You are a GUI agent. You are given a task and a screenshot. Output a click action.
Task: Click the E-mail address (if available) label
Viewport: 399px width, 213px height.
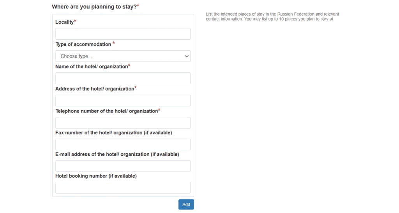click(117, 154)
